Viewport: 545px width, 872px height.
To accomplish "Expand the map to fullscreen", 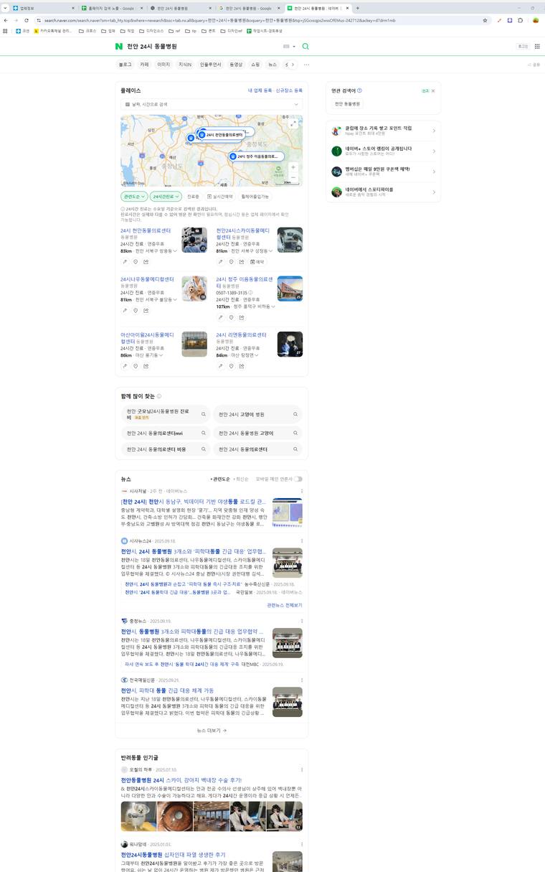I will (x=293, y=124).
